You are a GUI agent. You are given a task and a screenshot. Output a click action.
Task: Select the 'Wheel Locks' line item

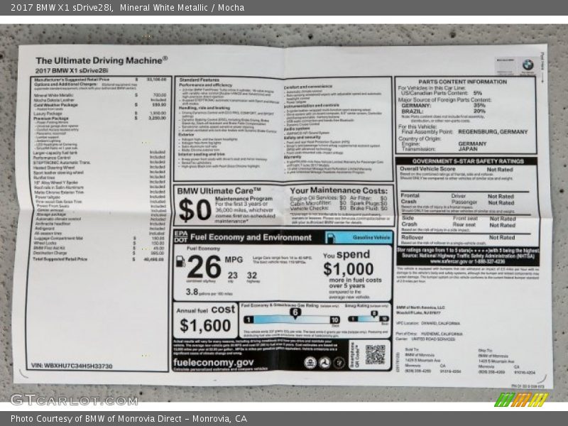pos(45,243)
